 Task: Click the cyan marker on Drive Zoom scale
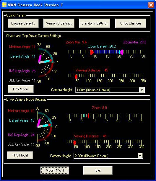click(x=84, y=115)
